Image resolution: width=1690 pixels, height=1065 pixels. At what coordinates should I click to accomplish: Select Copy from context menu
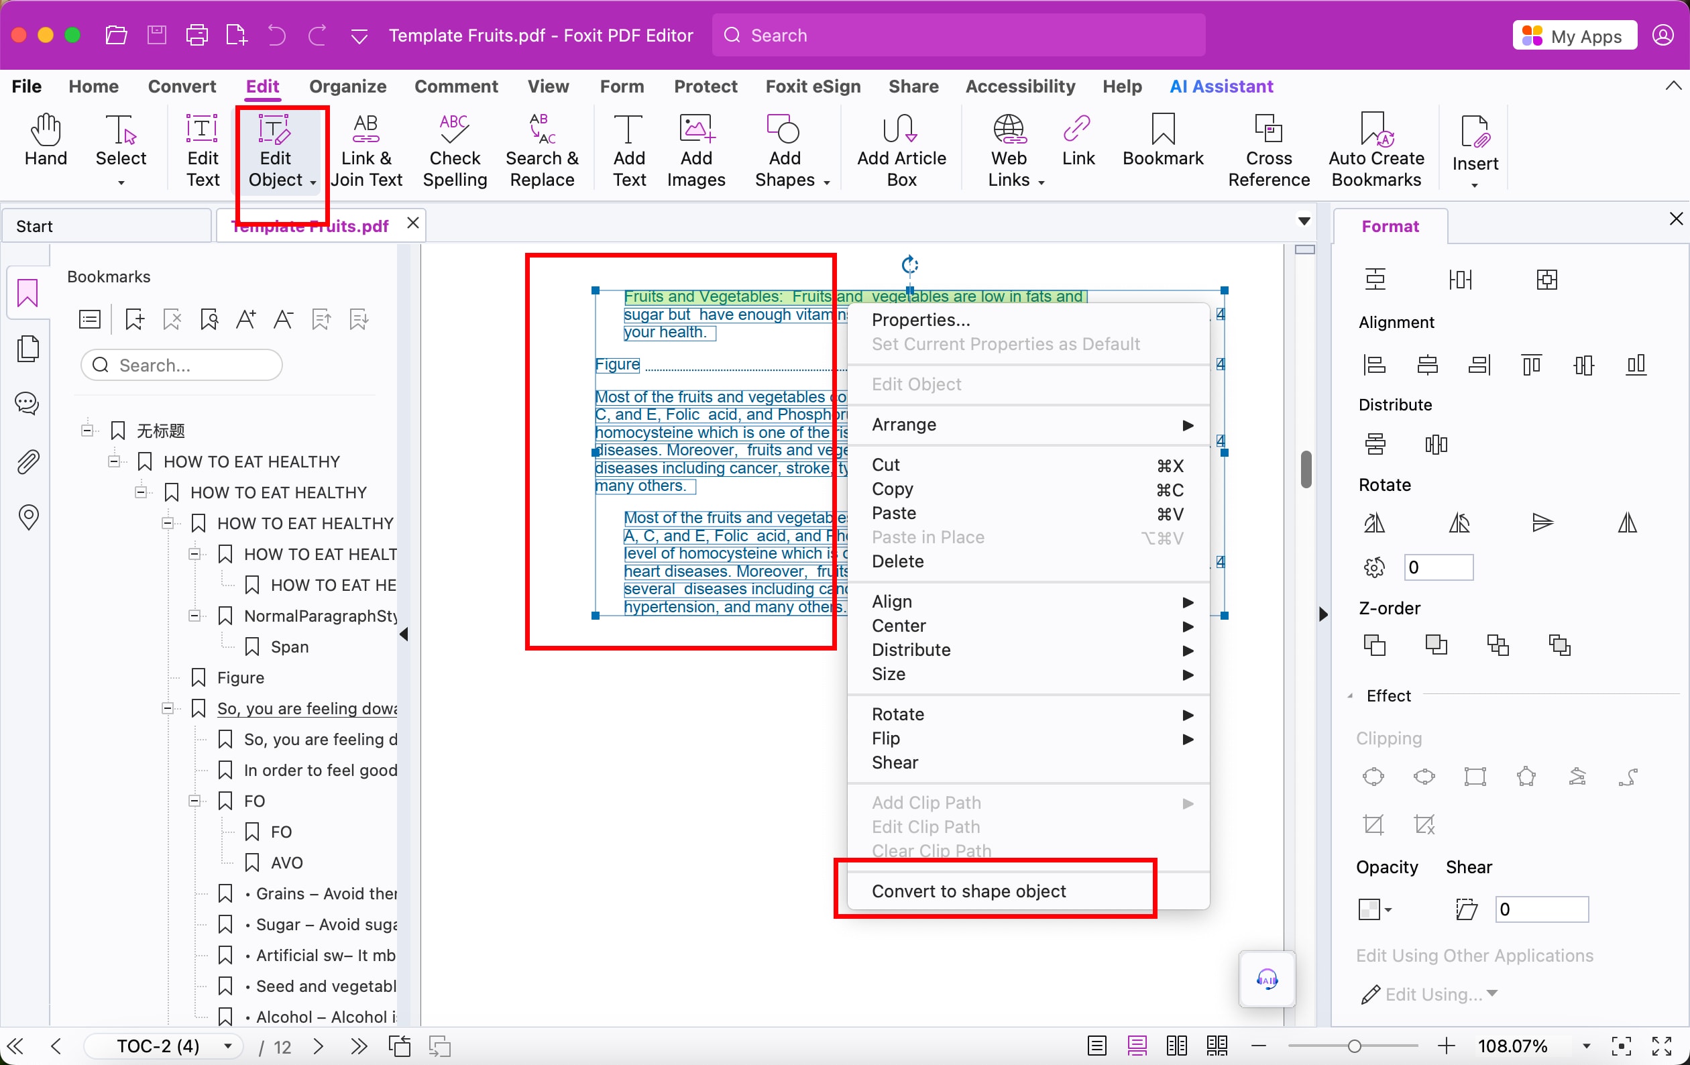[x=1028, y=490]
